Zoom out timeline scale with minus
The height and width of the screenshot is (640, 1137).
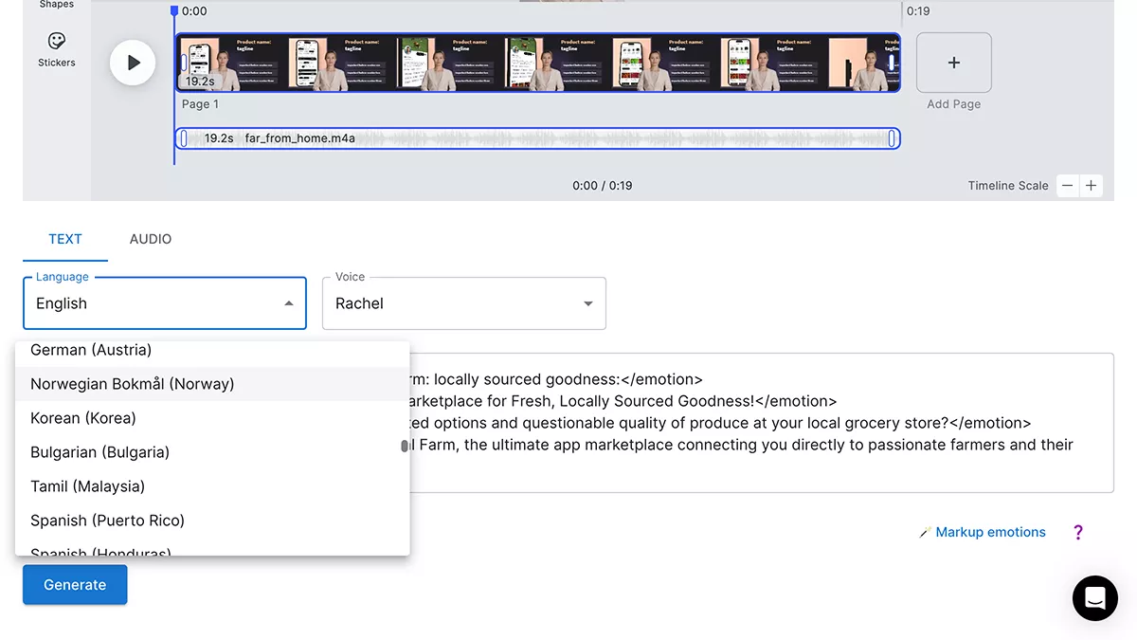point(1068,186)
